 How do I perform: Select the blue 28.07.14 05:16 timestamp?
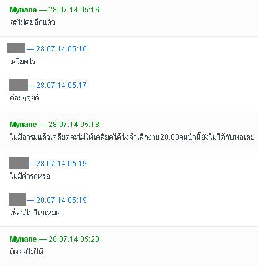61,49
